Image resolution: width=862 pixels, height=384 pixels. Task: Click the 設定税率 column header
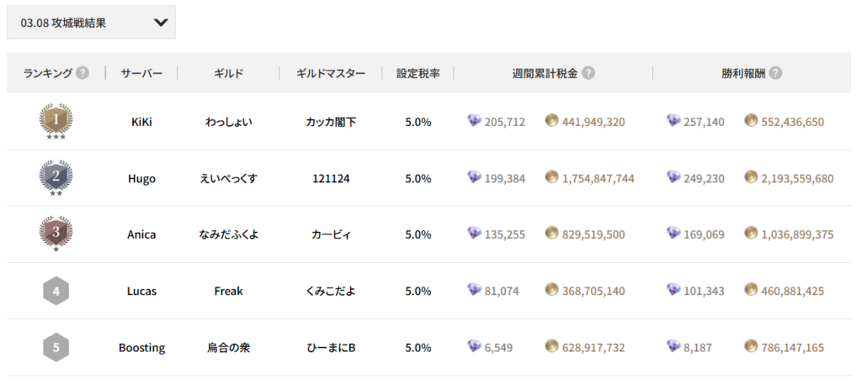click(x=418, y=73)
